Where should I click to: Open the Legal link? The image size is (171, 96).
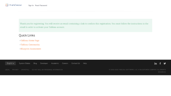7,70
